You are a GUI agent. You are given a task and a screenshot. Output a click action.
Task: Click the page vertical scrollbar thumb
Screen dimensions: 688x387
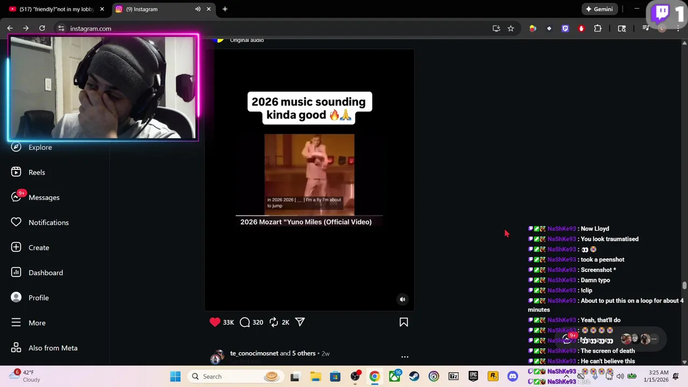(x=684, y=285)
